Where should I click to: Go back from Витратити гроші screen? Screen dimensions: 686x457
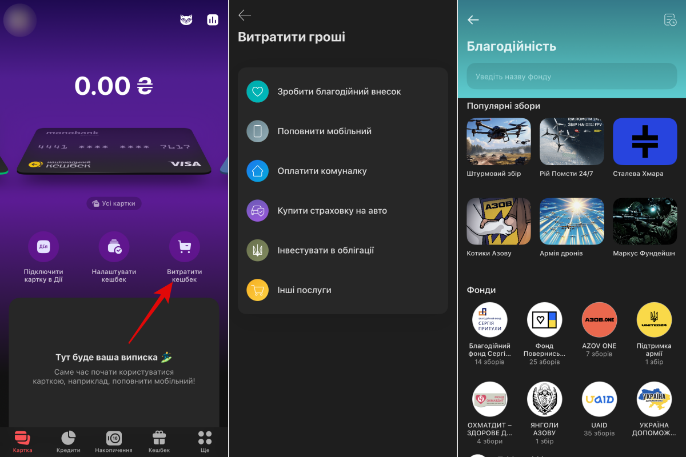(245, 15)
